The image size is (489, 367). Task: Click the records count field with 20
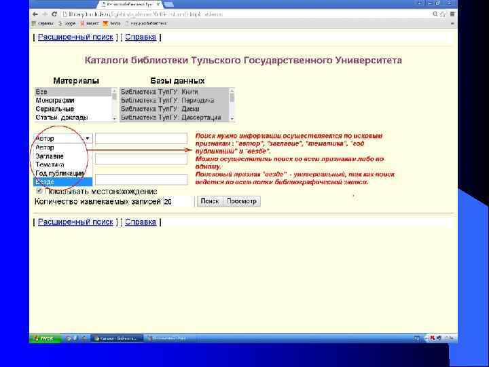coord(177,202)
